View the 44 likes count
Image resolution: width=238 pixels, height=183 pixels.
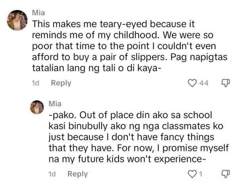coord(203,83)
